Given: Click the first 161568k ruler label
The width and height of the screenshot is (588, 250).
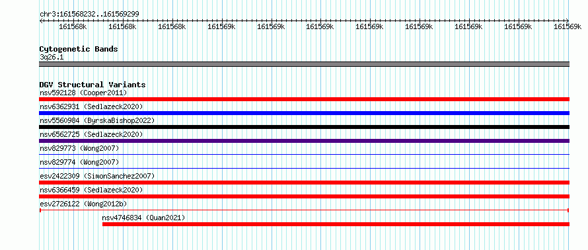Looking at the screenshot, I should pyautogui.click(x=73, y=26).
